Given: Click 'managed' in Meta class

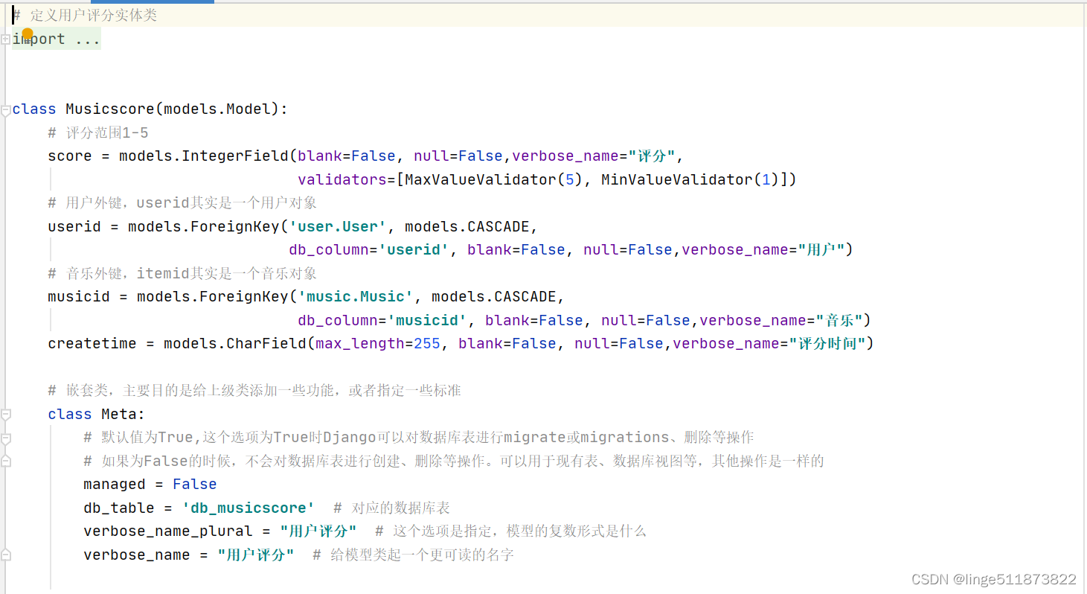Looking at the screenshot, I should (115, 485).
